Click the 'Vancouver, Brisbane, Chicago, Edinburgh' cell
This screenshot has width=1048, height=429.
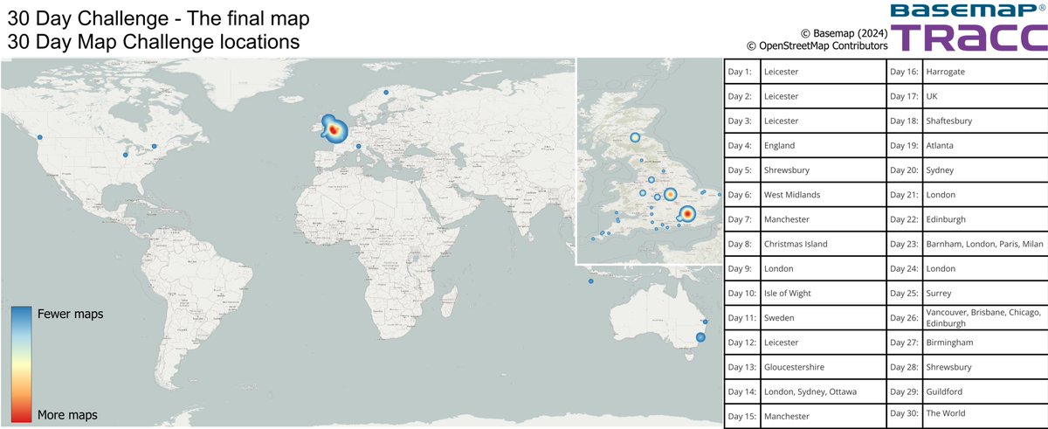point(984,317)
